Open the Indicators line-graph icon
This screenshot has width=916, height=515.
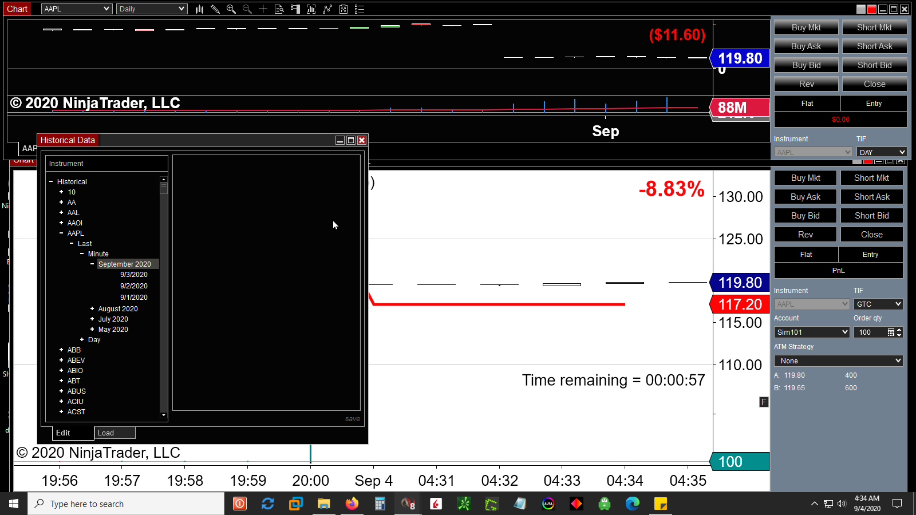[327, 9]
